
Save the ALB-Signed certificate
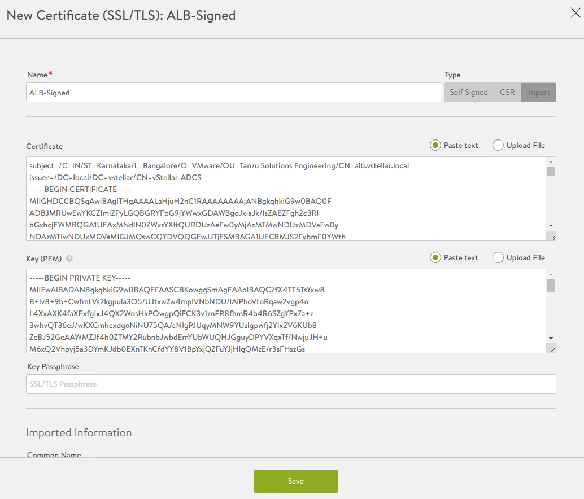(295, 482)
